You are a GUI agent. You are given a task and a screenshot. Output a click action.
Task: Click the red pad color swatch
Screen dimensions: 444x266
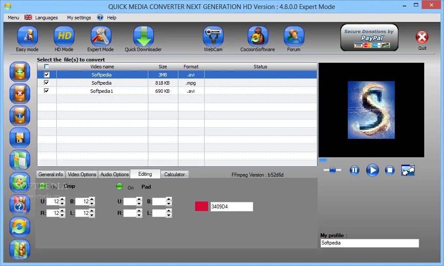point(202,206)
